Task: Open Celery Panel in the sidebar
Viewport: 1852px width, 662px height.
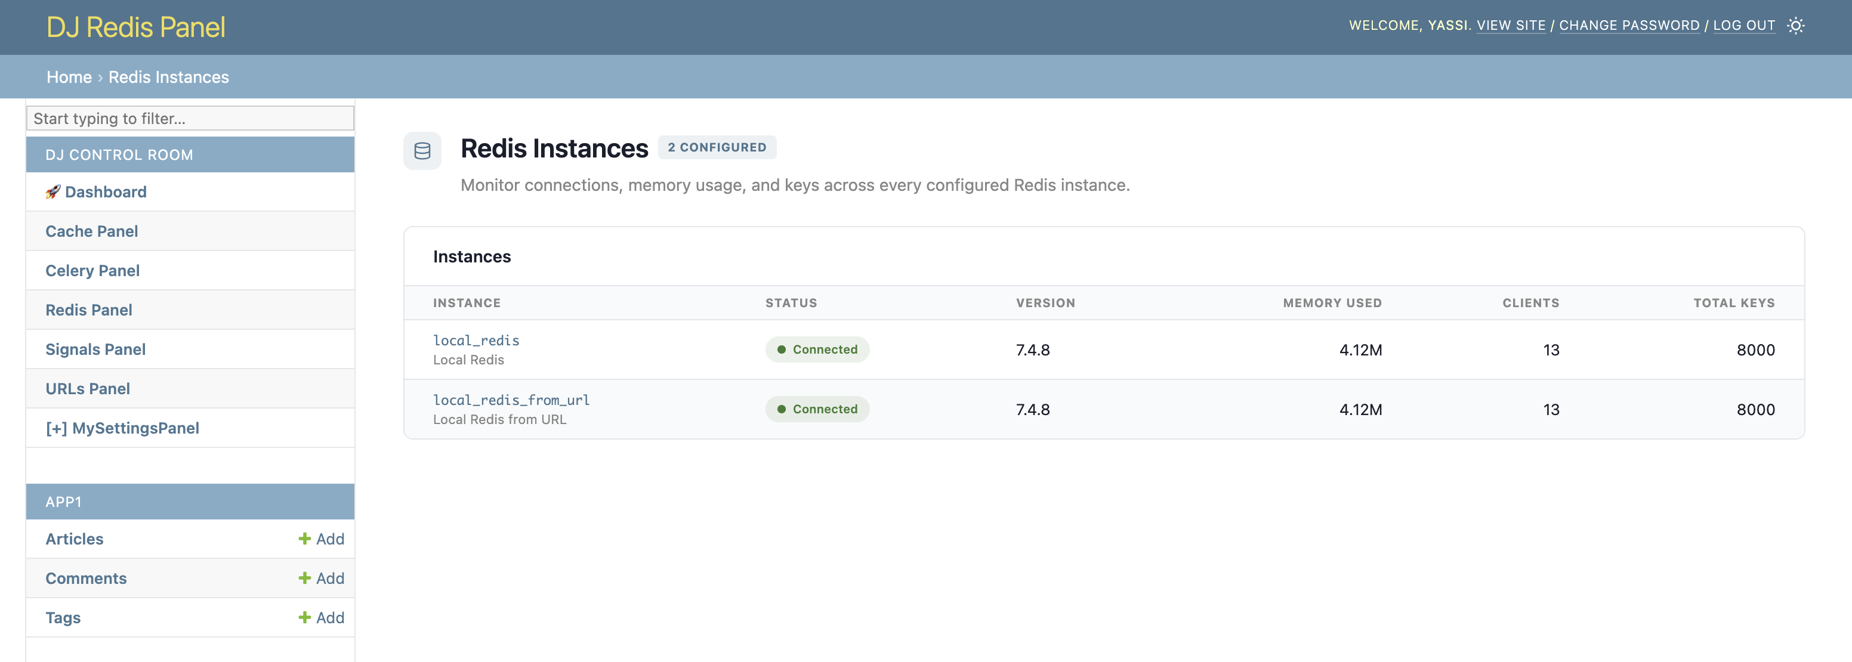Action: coord(92,271)
